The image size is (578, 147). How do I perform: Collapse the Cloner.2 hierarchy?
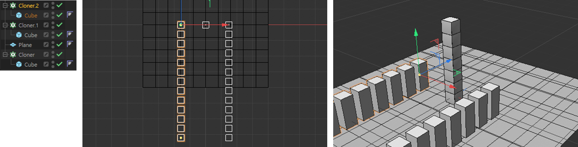(5, 5)
